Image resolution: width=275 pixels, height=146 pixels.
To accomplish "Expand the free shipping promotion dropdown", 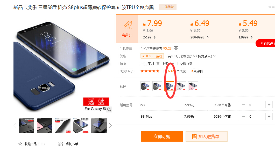I will click(x=214, y=56).
